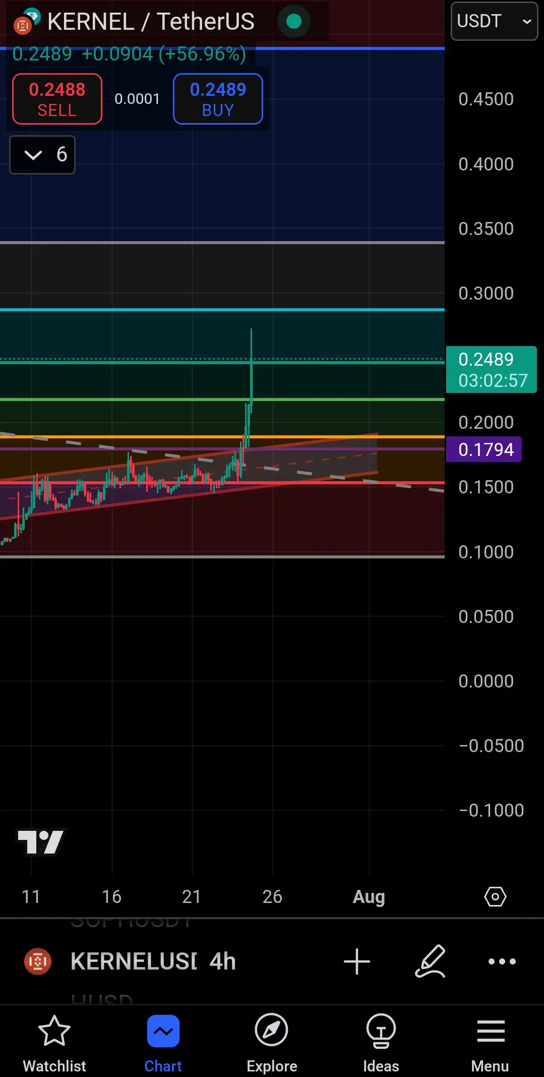Tap the 26 date label on time axis
Screen dimensions: 544x1077
click(272, 896)
